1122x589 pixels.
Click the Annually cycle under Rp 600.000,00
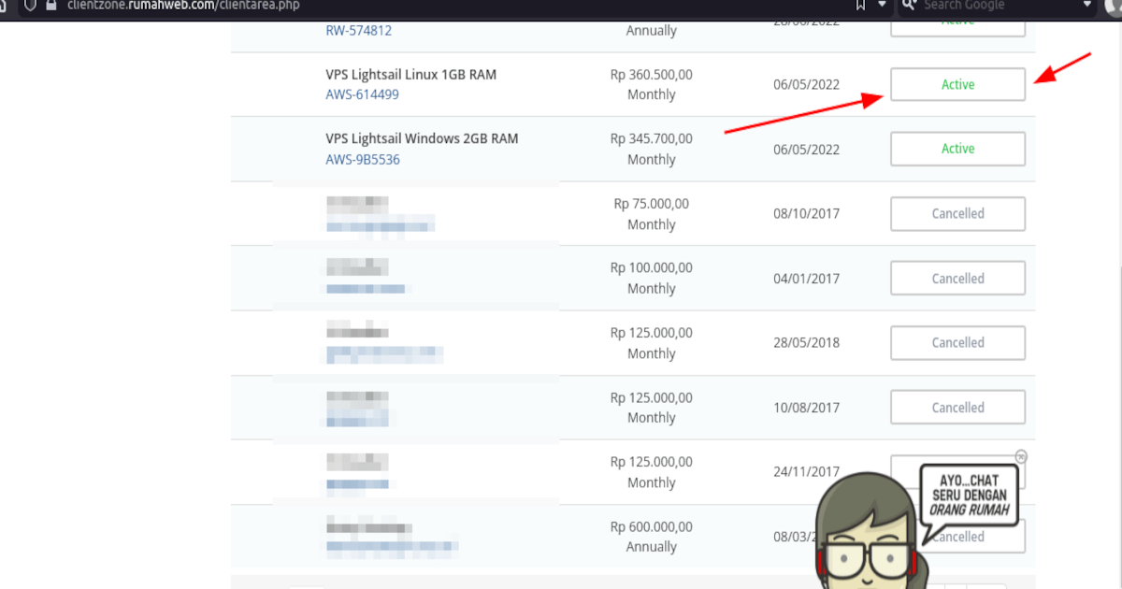coord(652,547)
